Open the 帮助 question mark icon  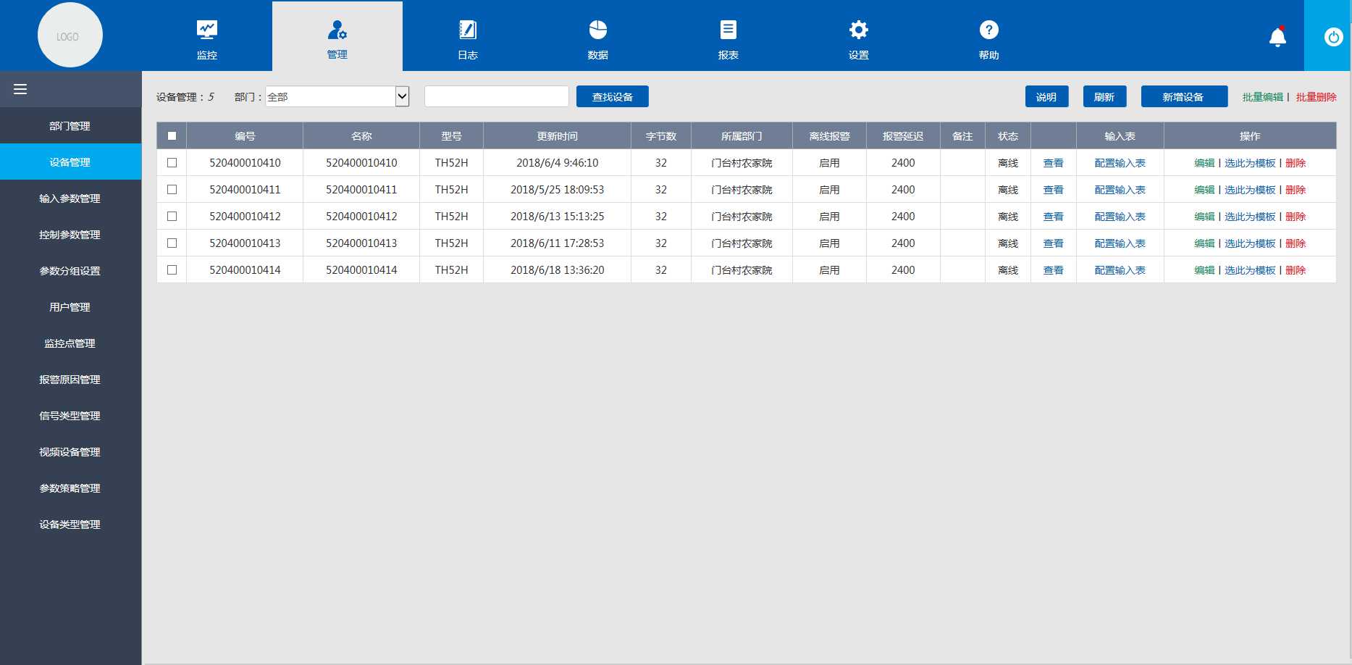tap(989, 30)
